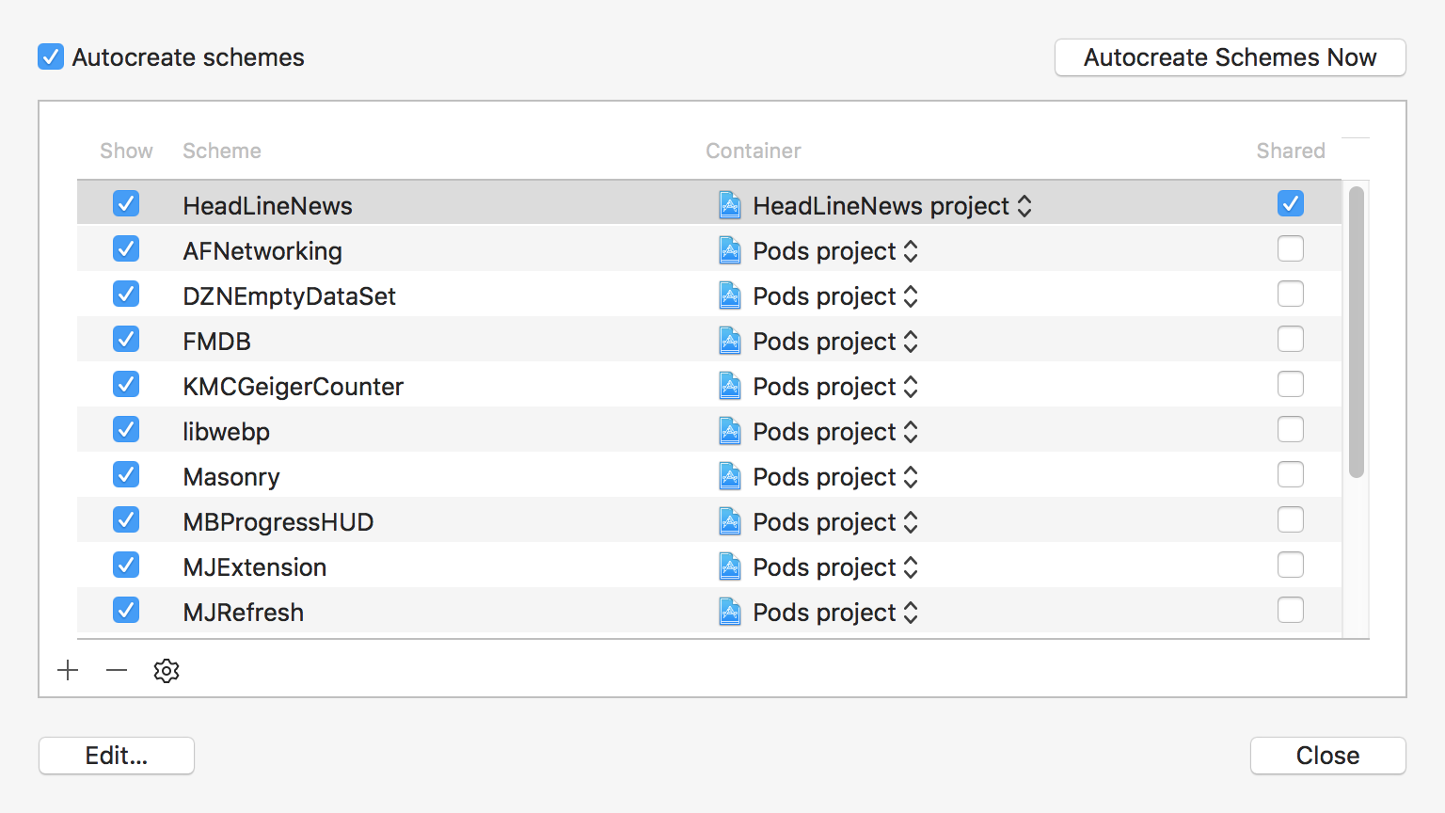Open the gear actions menu

pyautogui.click(x=167, y=671)
